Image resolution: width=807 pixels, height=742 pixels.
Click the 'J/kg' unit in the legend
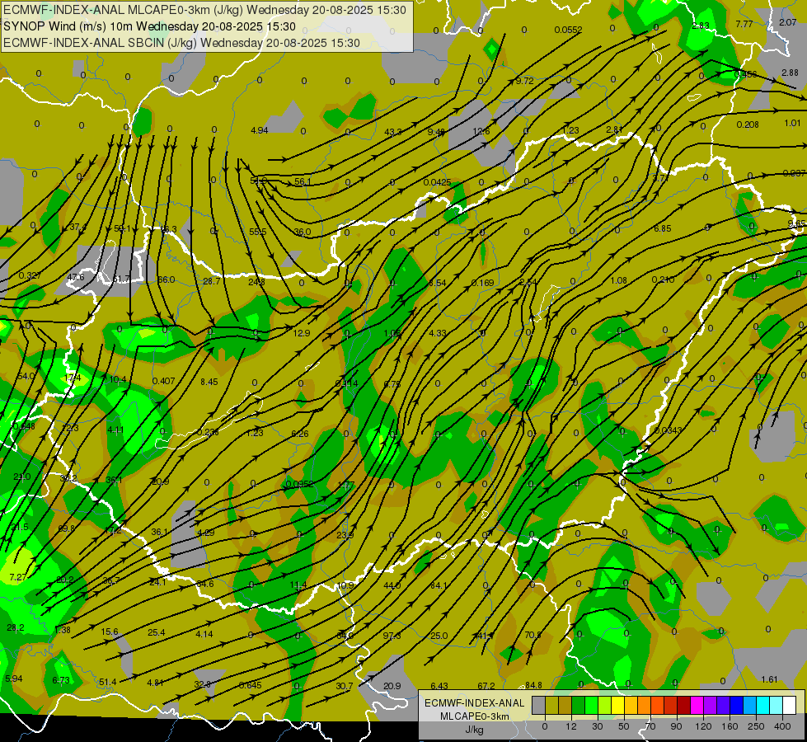tap(474, 730)
